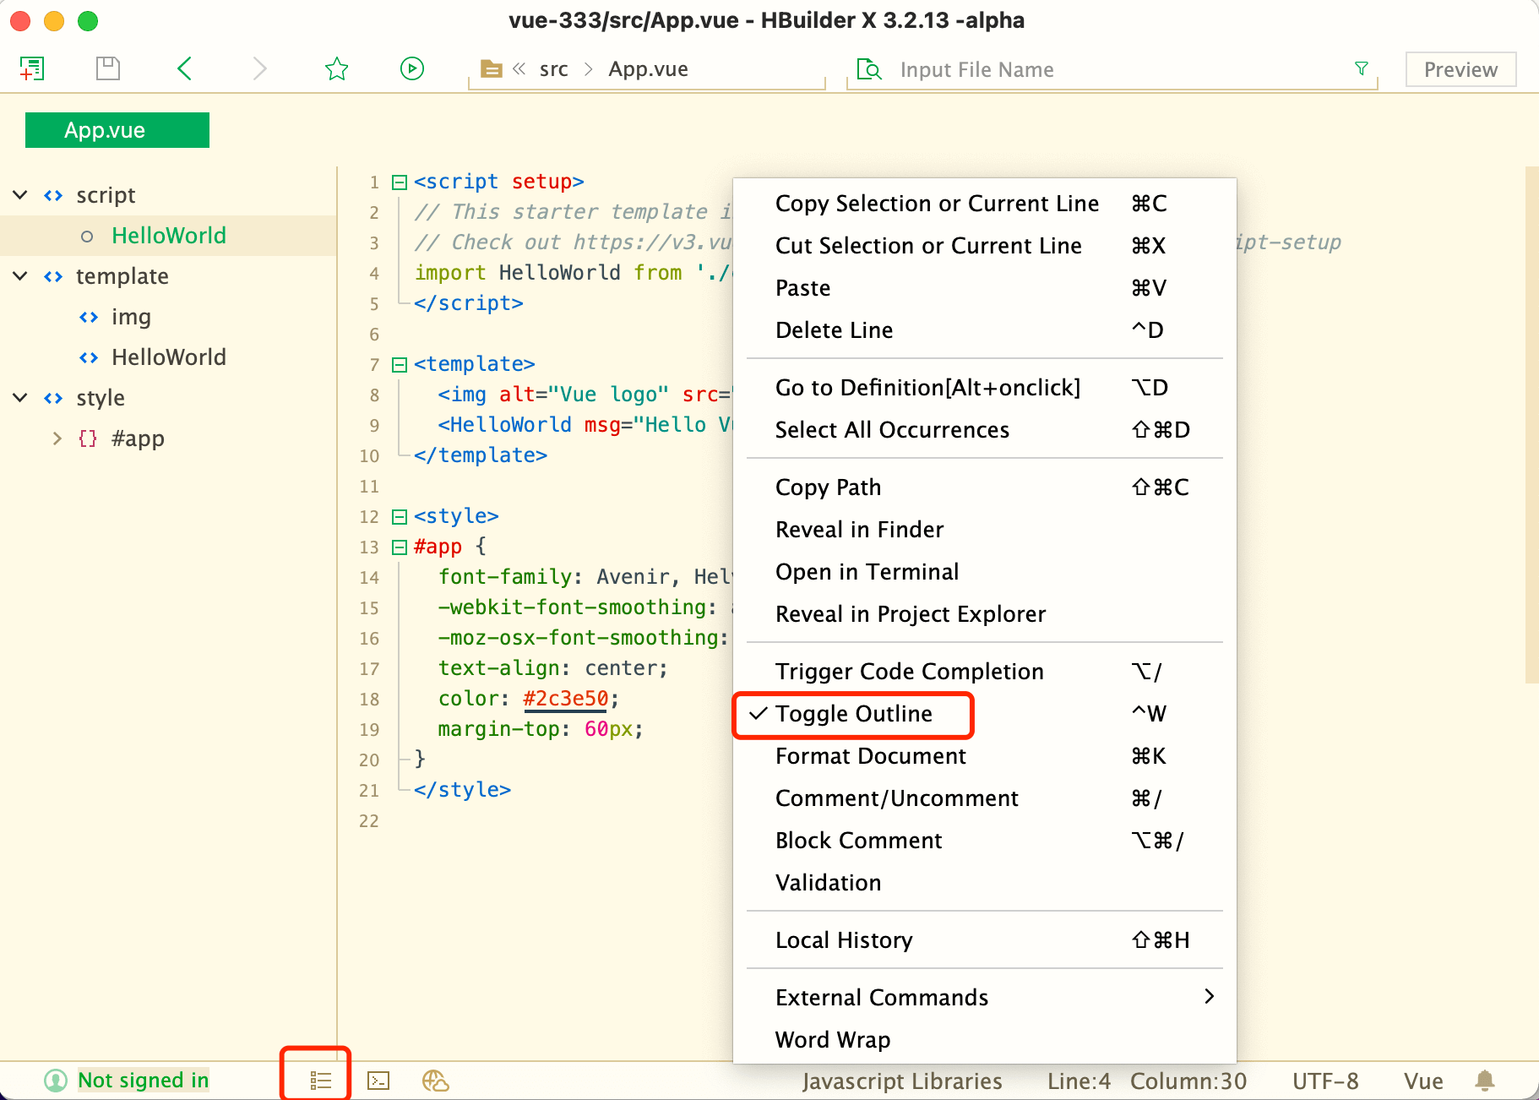Collapse the script node in outline
This screenshot has width=1539, height=1100.
(20, 195)
